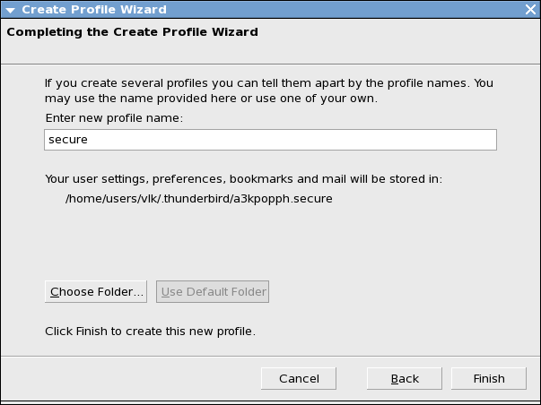Click the profile names explanation paragraph

pyautogui.click(x=269, y=90)
